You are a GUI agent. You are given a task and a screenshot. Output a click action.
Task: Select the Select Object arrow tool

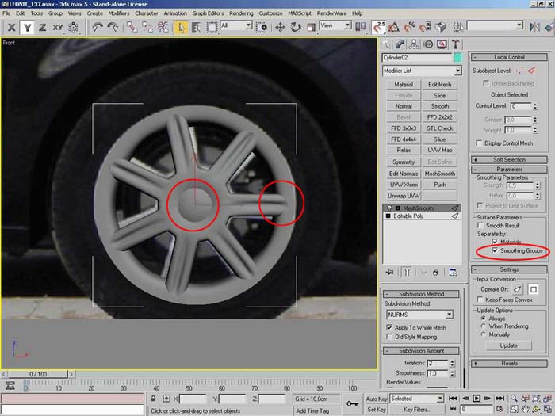click(181, 27)
